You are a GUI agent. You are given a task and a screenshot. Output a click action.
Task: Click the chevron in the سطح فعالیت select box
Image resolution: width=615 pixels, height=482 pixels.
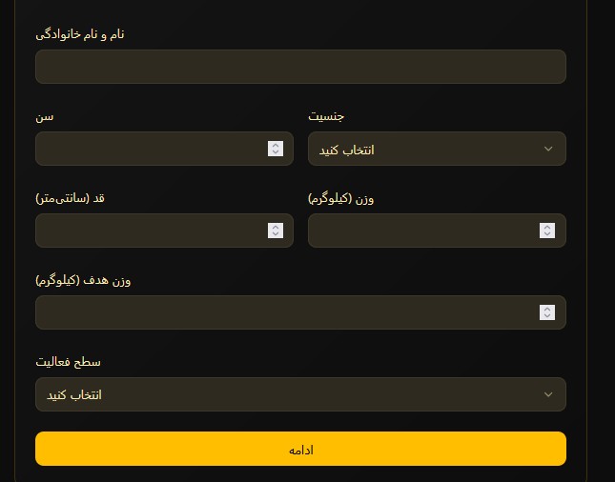(547, 394)
